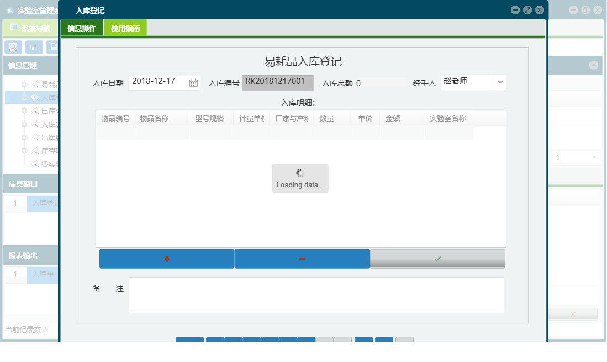Open the 经手人 dropdown showing 赵老师
The width and height of the screenshot is (607, 362).
[x=501, y=82]
